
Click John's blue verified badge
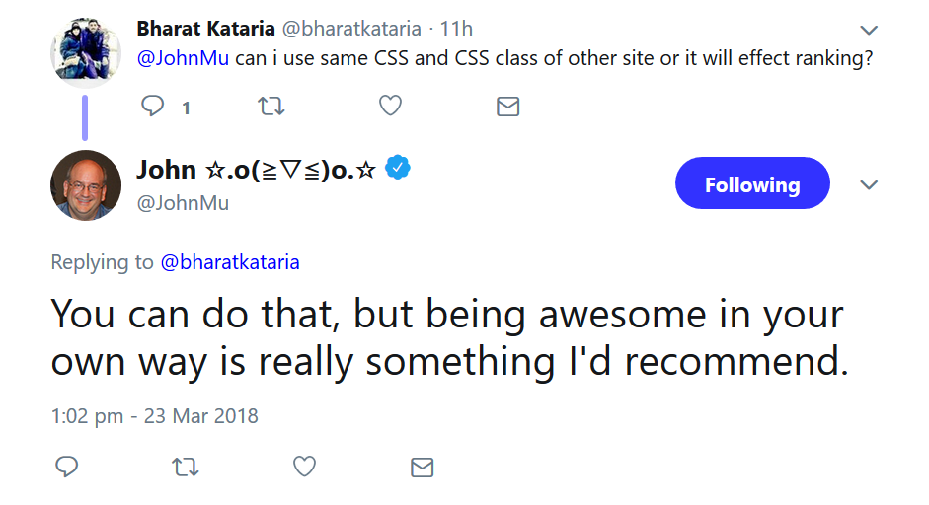click(397, 169)
